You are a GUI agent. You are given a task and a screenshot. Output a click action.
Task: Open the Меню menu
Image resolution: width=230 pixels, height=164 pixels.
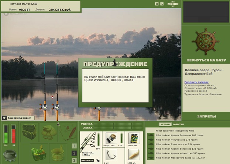pos(173,4)
